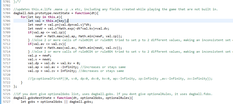233x104 pixels.
Task: Click 'newP' in the 'let newP' declaration
Action: (39, 25)
